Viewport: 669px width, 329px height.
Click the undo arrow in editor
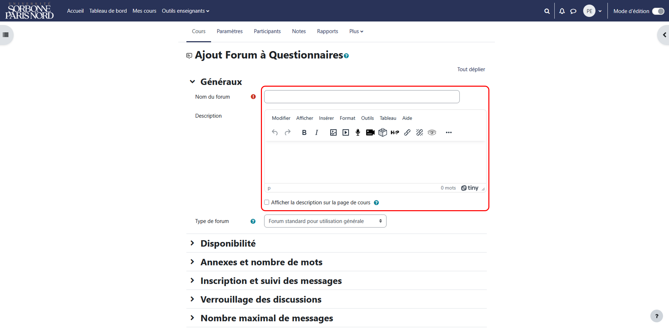[275, 133]
